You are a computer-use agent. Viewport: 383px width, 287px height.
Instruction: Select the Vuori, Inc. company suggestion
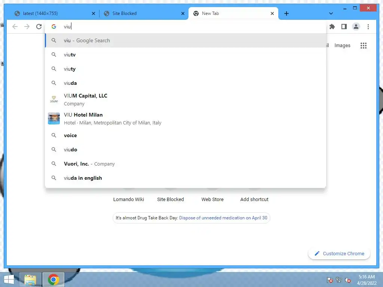[x=186, y=164]
